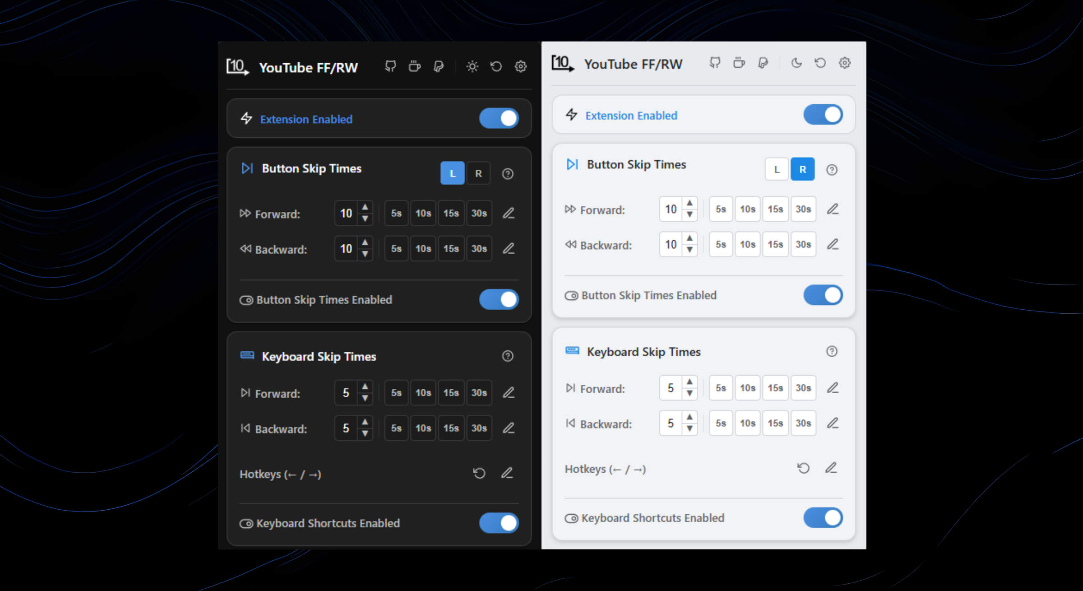
Task: Click YouTube FF/RW logo in light panel
Action: tap(563, 63)
